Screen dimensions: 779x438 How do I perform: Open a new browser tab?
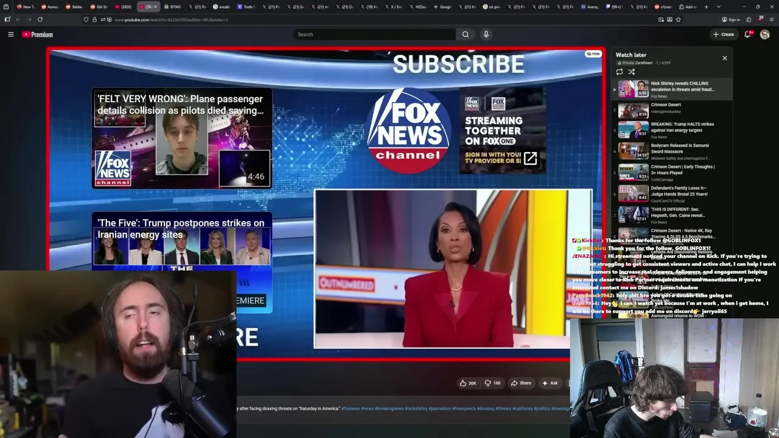(706, 7)
